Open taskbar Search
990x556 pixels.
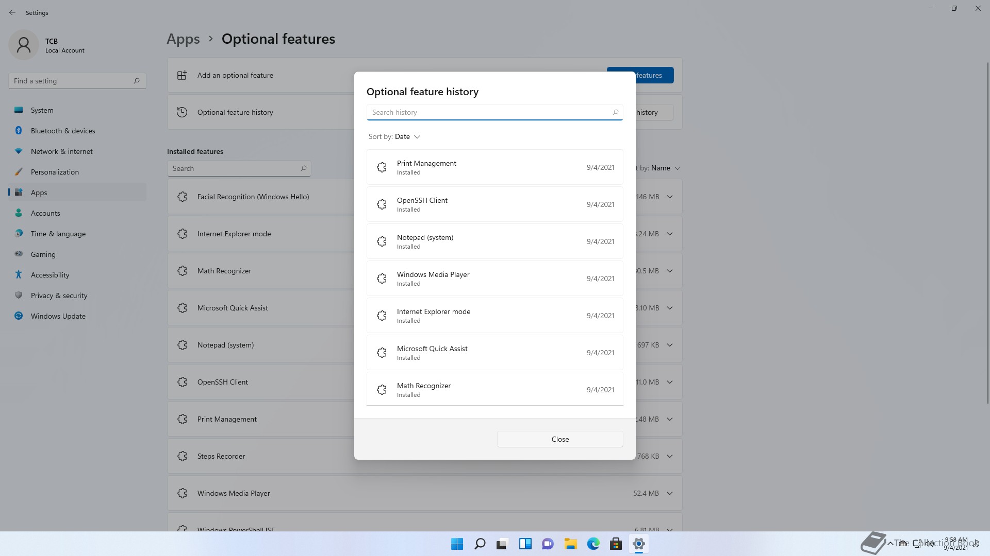[480, 544]
